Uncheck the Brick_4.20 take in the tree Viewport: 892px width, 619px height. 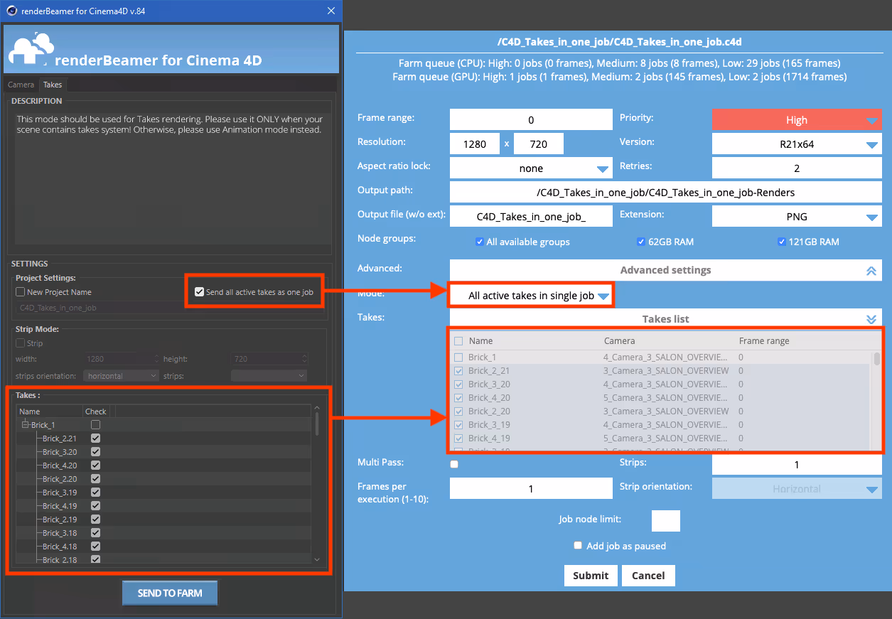pos(95,465)
